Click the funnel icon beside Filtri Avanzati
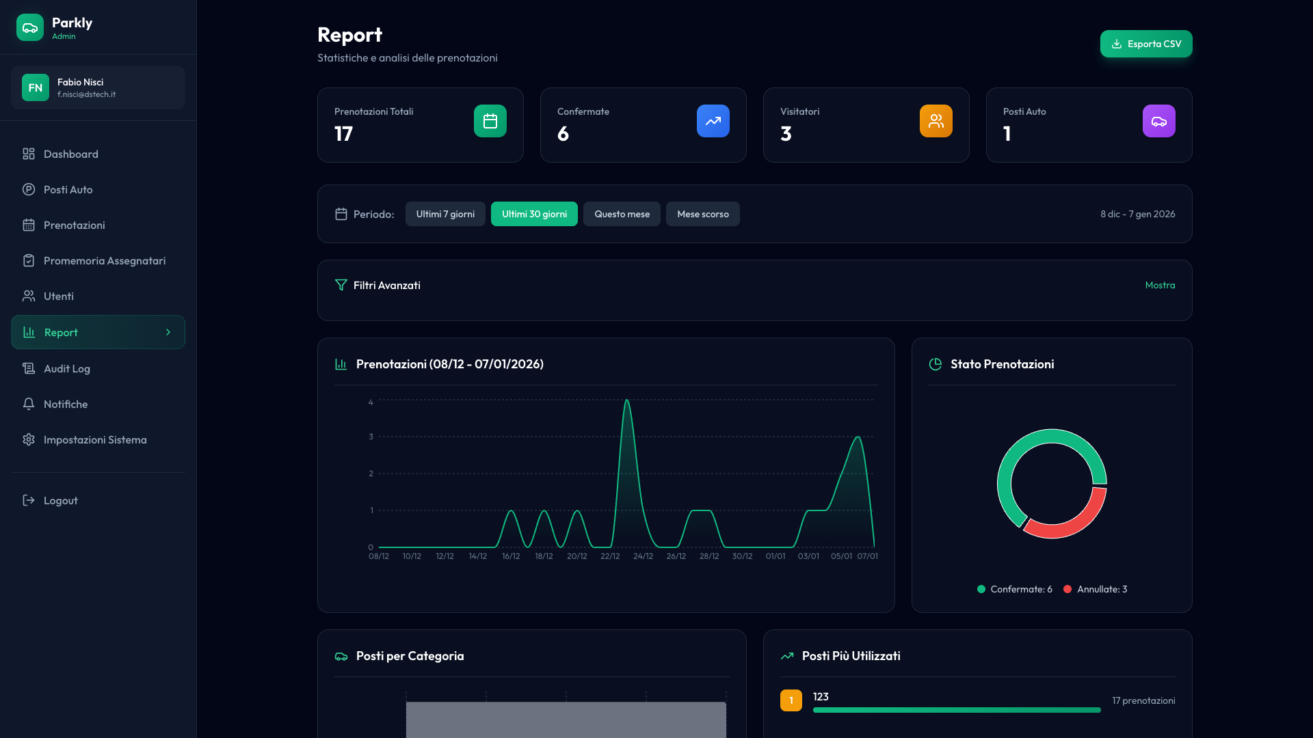 [341, 285]
